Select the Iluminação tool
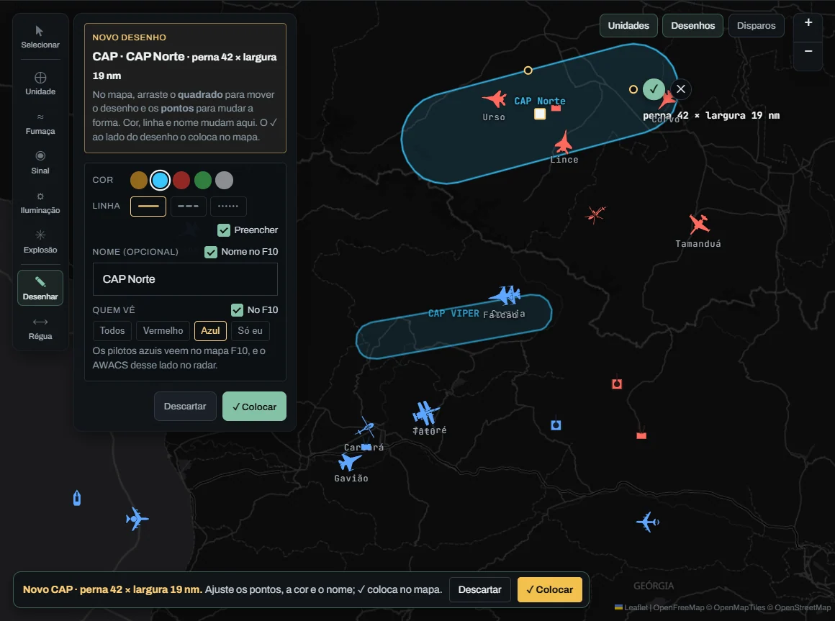The width and height of the screenshot is (835, 621). pyautogui.click(x=40, y=203)
